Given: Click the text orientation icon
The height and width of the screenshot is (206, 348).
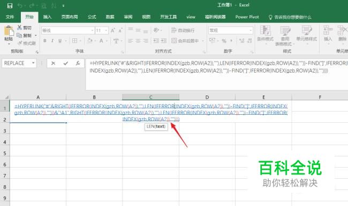Looking at the screenshot, I should coord(156,30).
